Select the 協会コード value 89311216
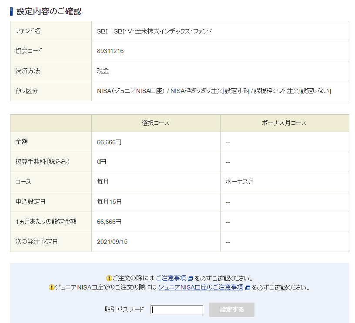The width and height of the screenshot is (355, 323). pos(110,51)
